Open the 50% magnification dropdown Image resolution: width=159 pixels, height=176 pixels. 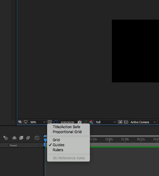[x=38, y=122]
